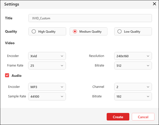The width and height of the screenshot is (159, 125).
Task: Click the Cancel button
Action: pos(143,117)
